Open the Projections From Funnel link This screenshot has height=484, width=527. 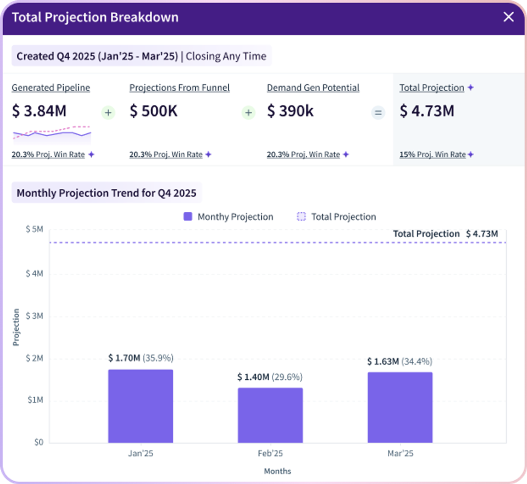[180, 88]
